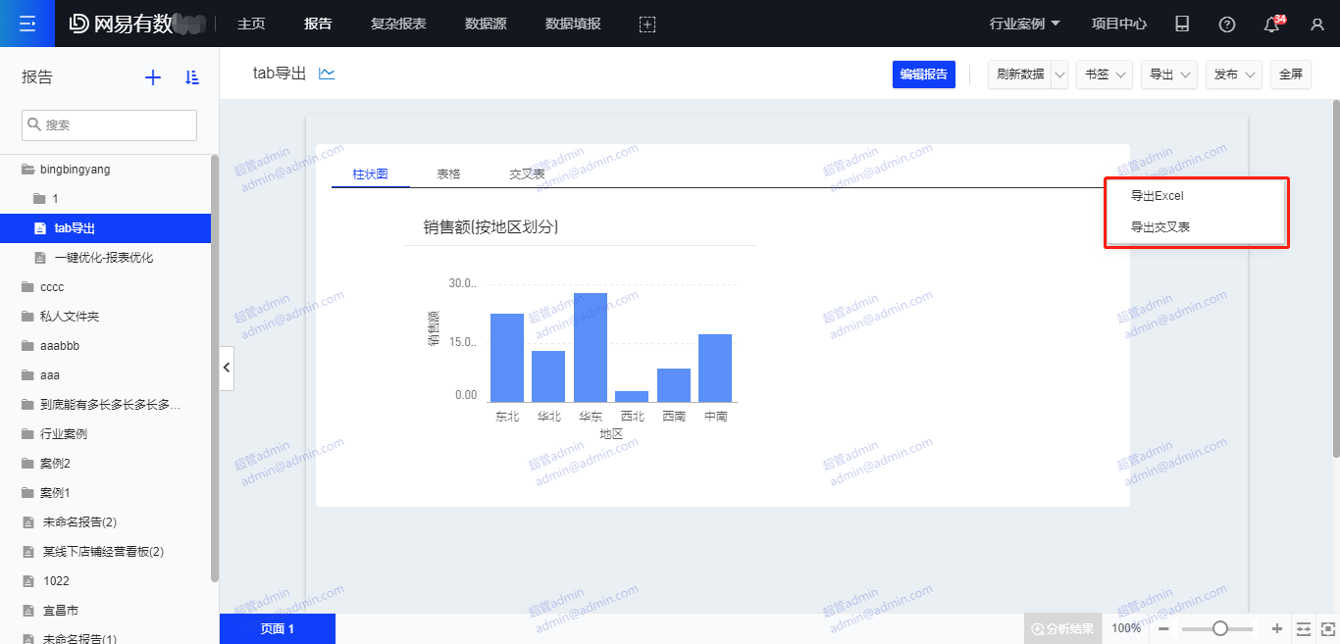This screenshot has width=1340, height=644.
Task: Open the help question mark icon
Action: (x=1227, y=25)
